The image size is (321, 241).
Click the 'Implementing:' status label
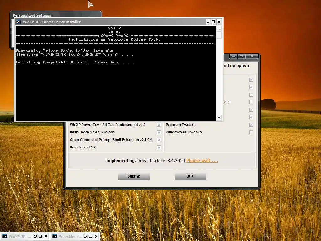pos(121,160)
